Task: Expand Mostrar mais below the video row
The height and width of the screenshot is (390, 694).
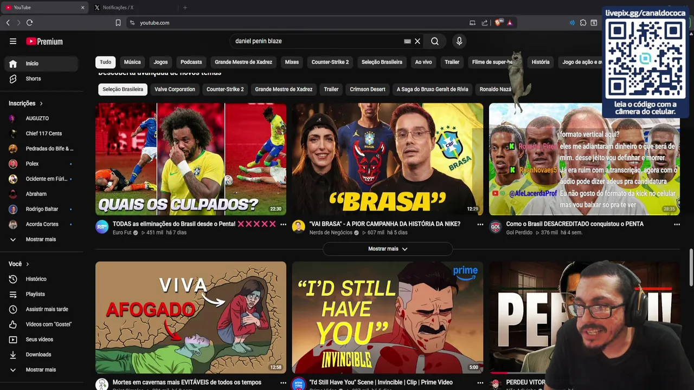Action: coord(388,249)
